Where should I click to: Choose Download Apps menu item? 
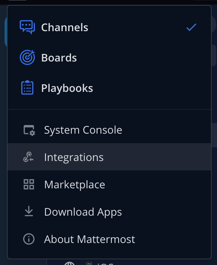pyautogui.click(x=109, y=212)
